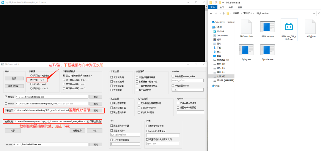Click the 登录 account button
Image resolution: width=321 pixels, height=151 pixels.
click(14, 78)
